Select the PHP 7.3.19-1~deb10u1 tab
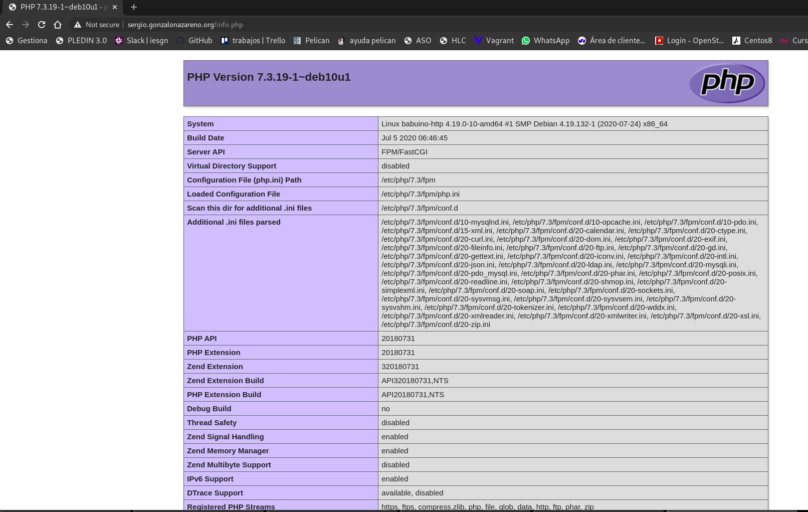 pyautogui.click(x=60, y=8)
